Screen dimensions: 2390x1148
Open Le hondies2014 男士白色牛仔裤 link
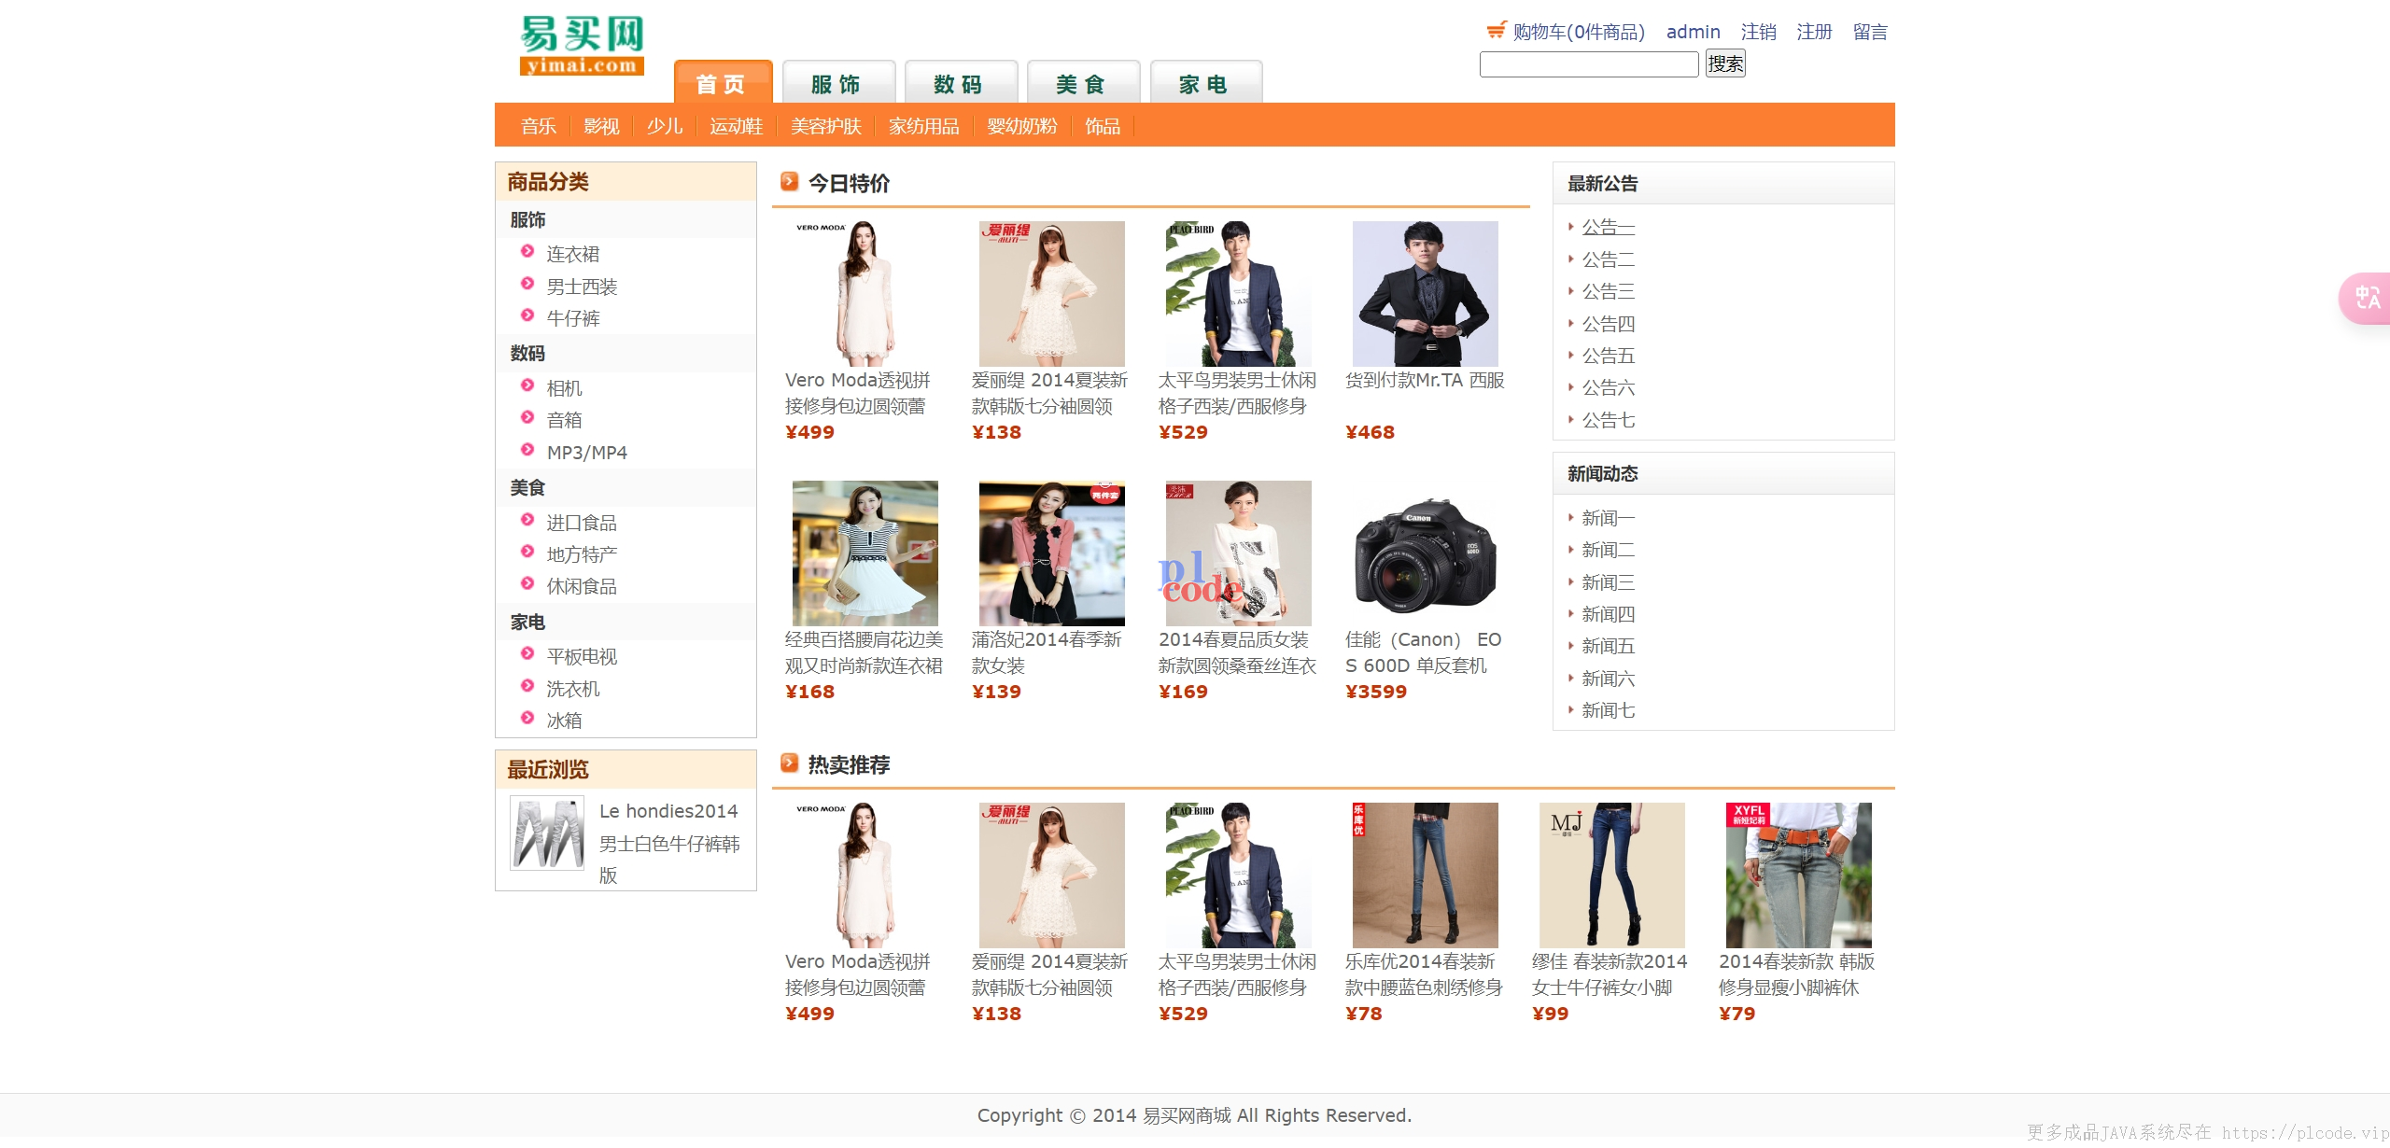pos(669,843)
